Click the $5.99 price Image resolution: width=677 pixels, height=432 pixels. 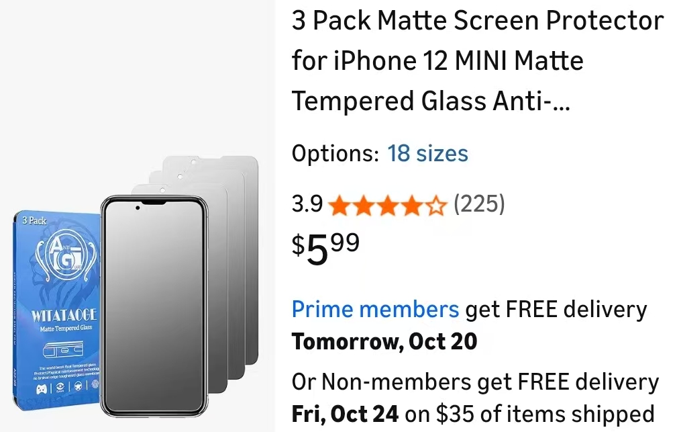[x=325, y=247]
